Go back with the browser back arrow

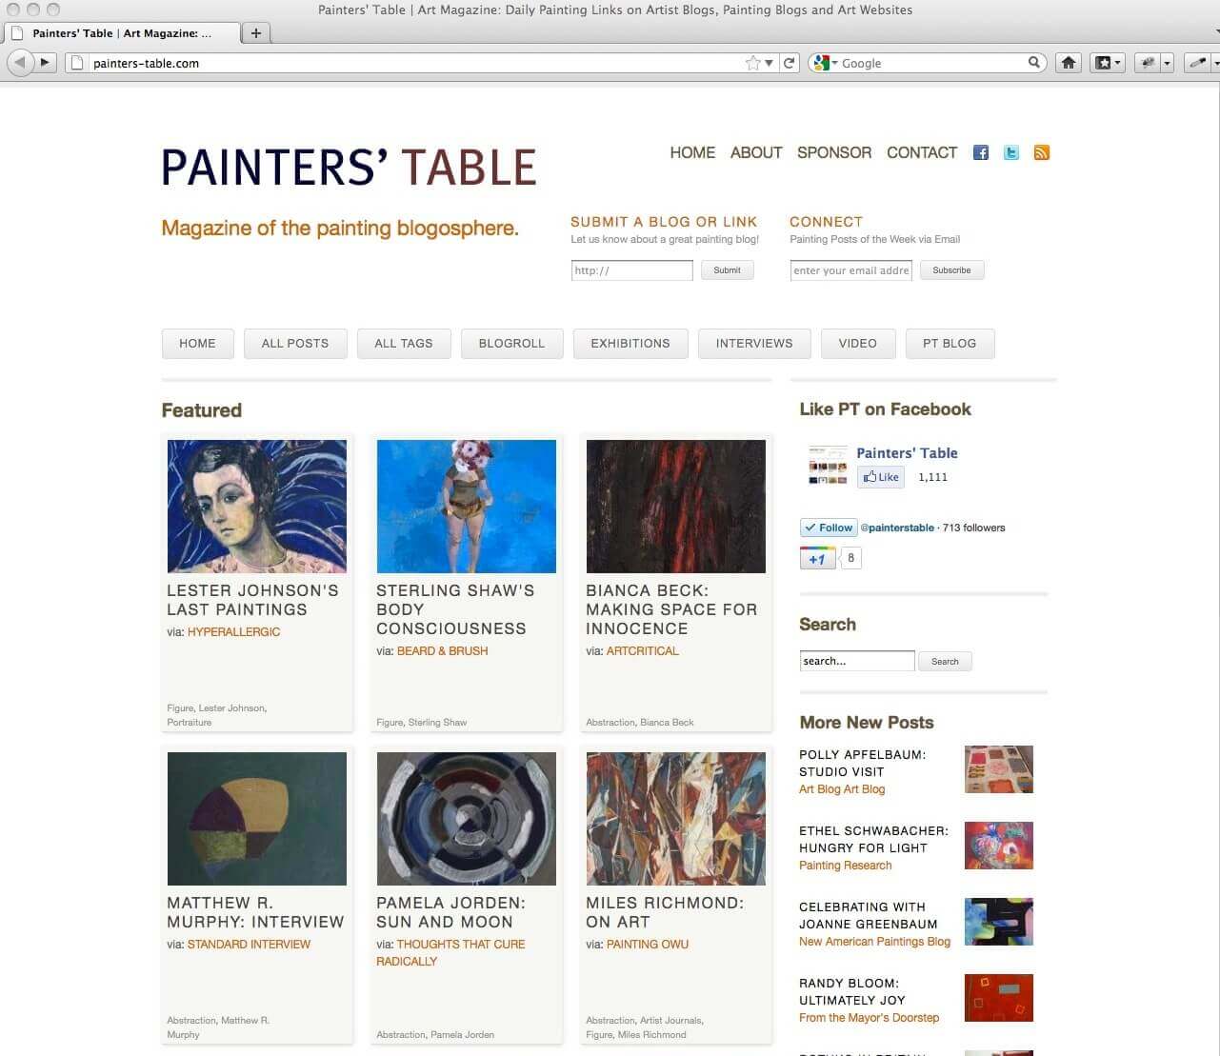click(x=20, y=63)
